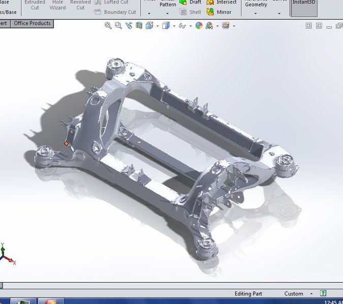The width and height of the screenshot is (343, 304).
Task: Toggle the Instant3D button
Action: [304, 7]
